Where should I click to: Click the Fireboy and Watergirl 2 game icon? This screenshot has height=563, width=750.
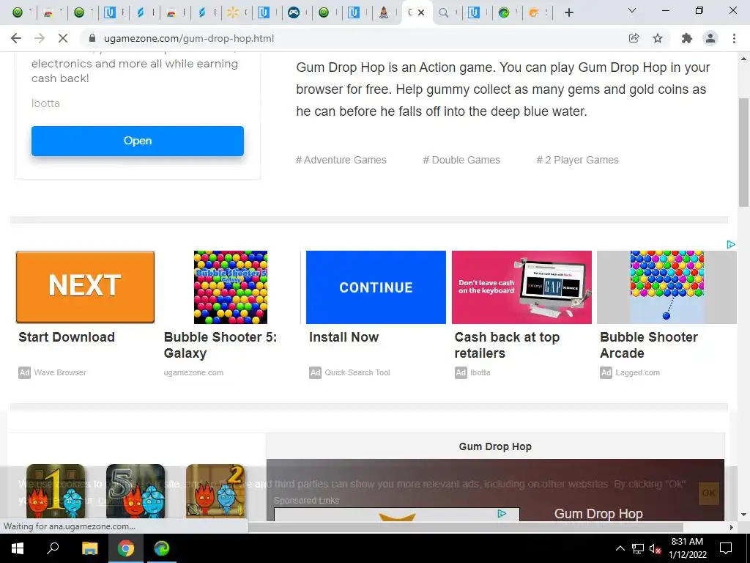point(215,491)
